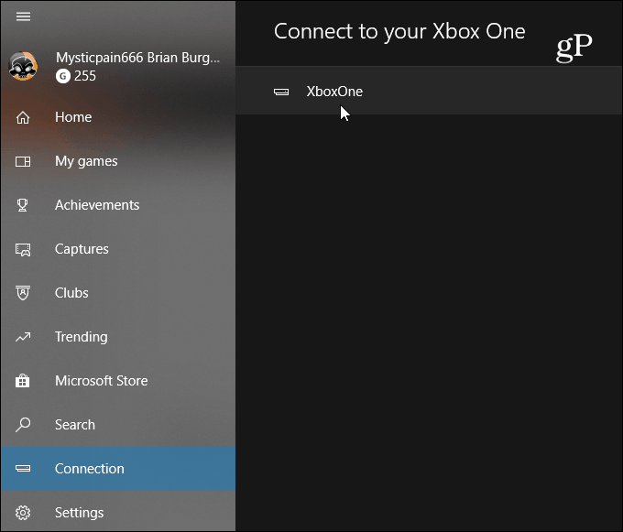
Task: Click the Home house icon
Action: click(23, 117)
